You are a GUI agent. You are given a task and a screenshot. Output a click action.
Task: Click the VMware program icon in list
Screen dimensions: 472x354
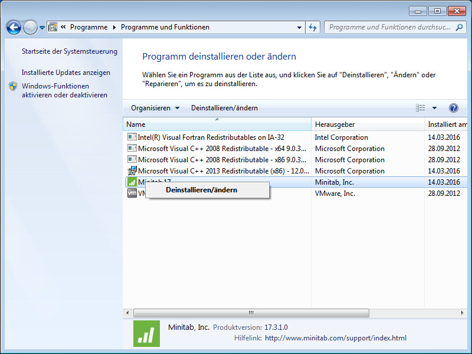point(132,194)
